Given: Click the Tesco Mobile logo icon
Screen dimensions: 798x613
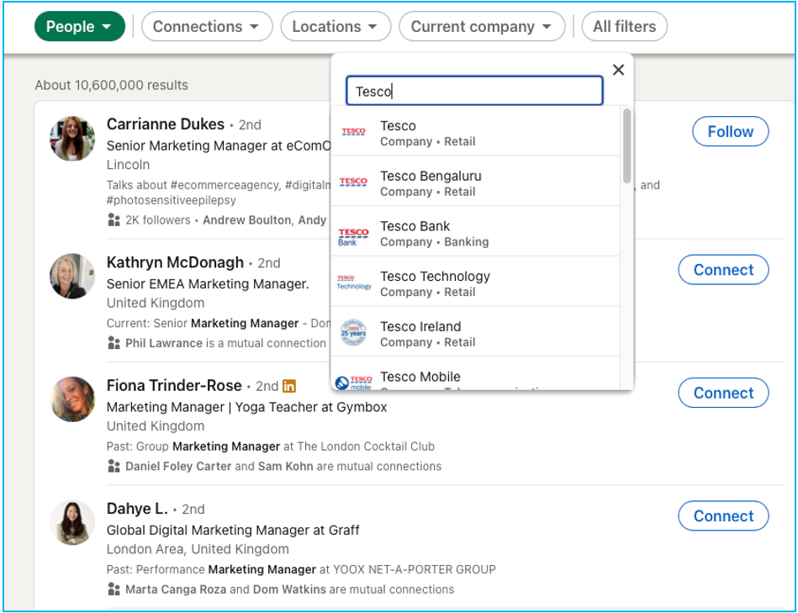Looking at the screenshot, I should coord(354,383).
